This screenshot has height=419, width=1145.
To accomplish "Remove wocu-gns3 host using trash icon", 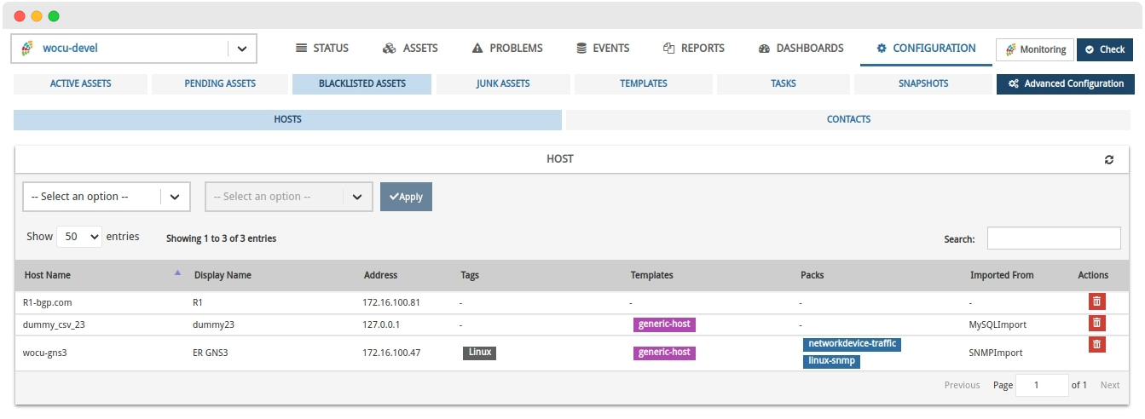I will (1096, 344).
